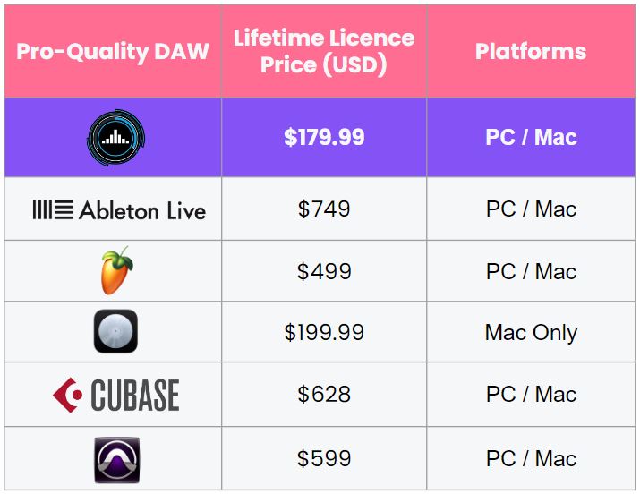640x494 pixels.
Task: Click PC / Mac in the Ableton row
Action: [531, 209]
